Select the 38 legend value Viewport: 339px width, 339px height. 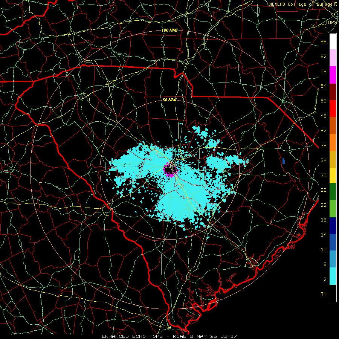[x=324, y=146]
